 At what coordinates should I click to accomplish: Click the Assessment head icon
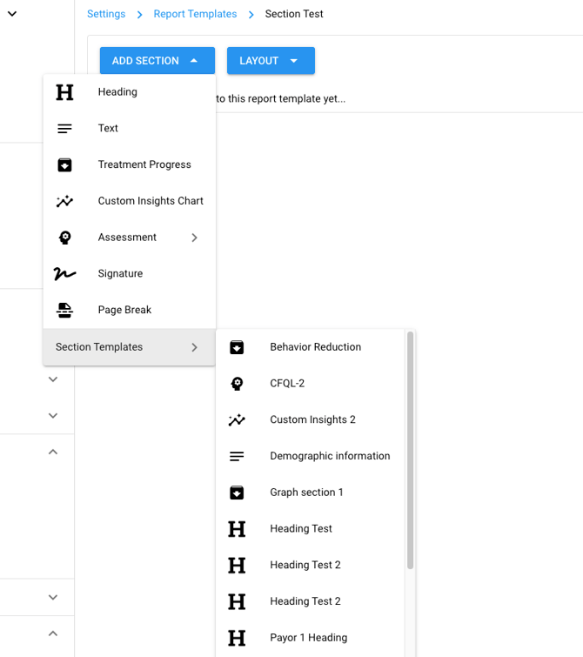click(x=64, y=238)
